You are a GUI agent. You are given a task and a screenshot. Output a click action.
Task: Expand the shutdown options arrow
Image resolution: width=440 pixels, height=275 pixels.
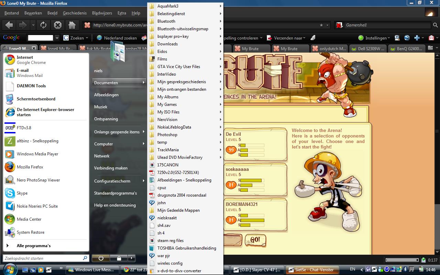coord(132,258)
